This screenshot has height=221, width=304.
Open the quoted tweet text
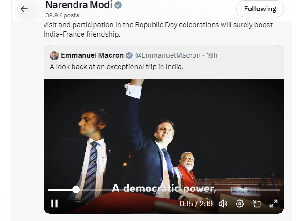(116, 67)
